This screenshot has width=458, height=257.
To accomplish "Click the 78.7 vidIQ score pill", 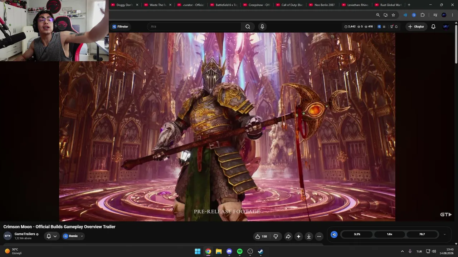I will click(422, 235).
